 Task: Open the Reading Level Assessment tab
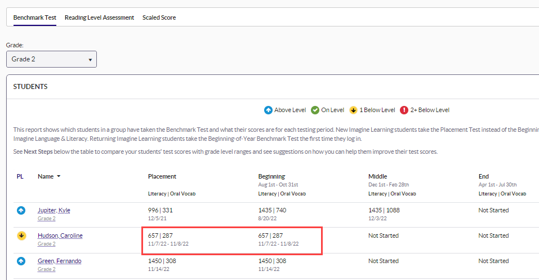(x=99, y=17)
